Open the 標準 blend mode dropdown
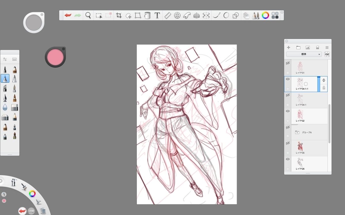Image resolution: width=345 pixels, height=215 pixels. tap(304, 54)
